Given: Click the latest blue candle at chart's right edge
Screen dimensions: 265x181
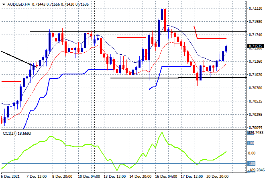Looking at the screenshot, I should click(226, 48).
